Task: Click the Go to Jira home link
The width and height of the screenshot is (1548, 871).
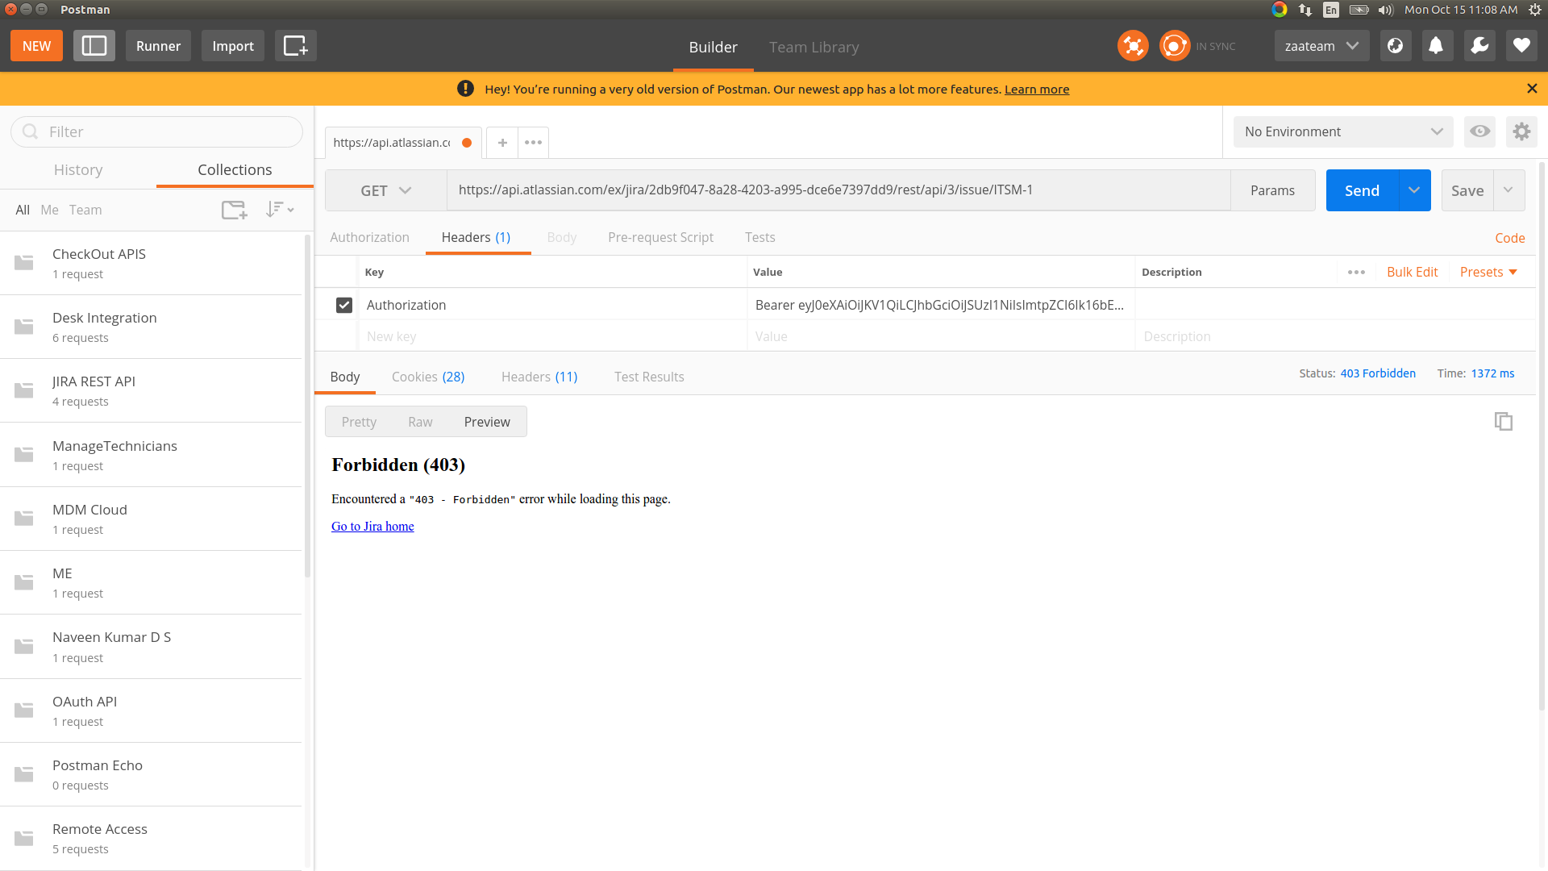Action: pos(372,526)
